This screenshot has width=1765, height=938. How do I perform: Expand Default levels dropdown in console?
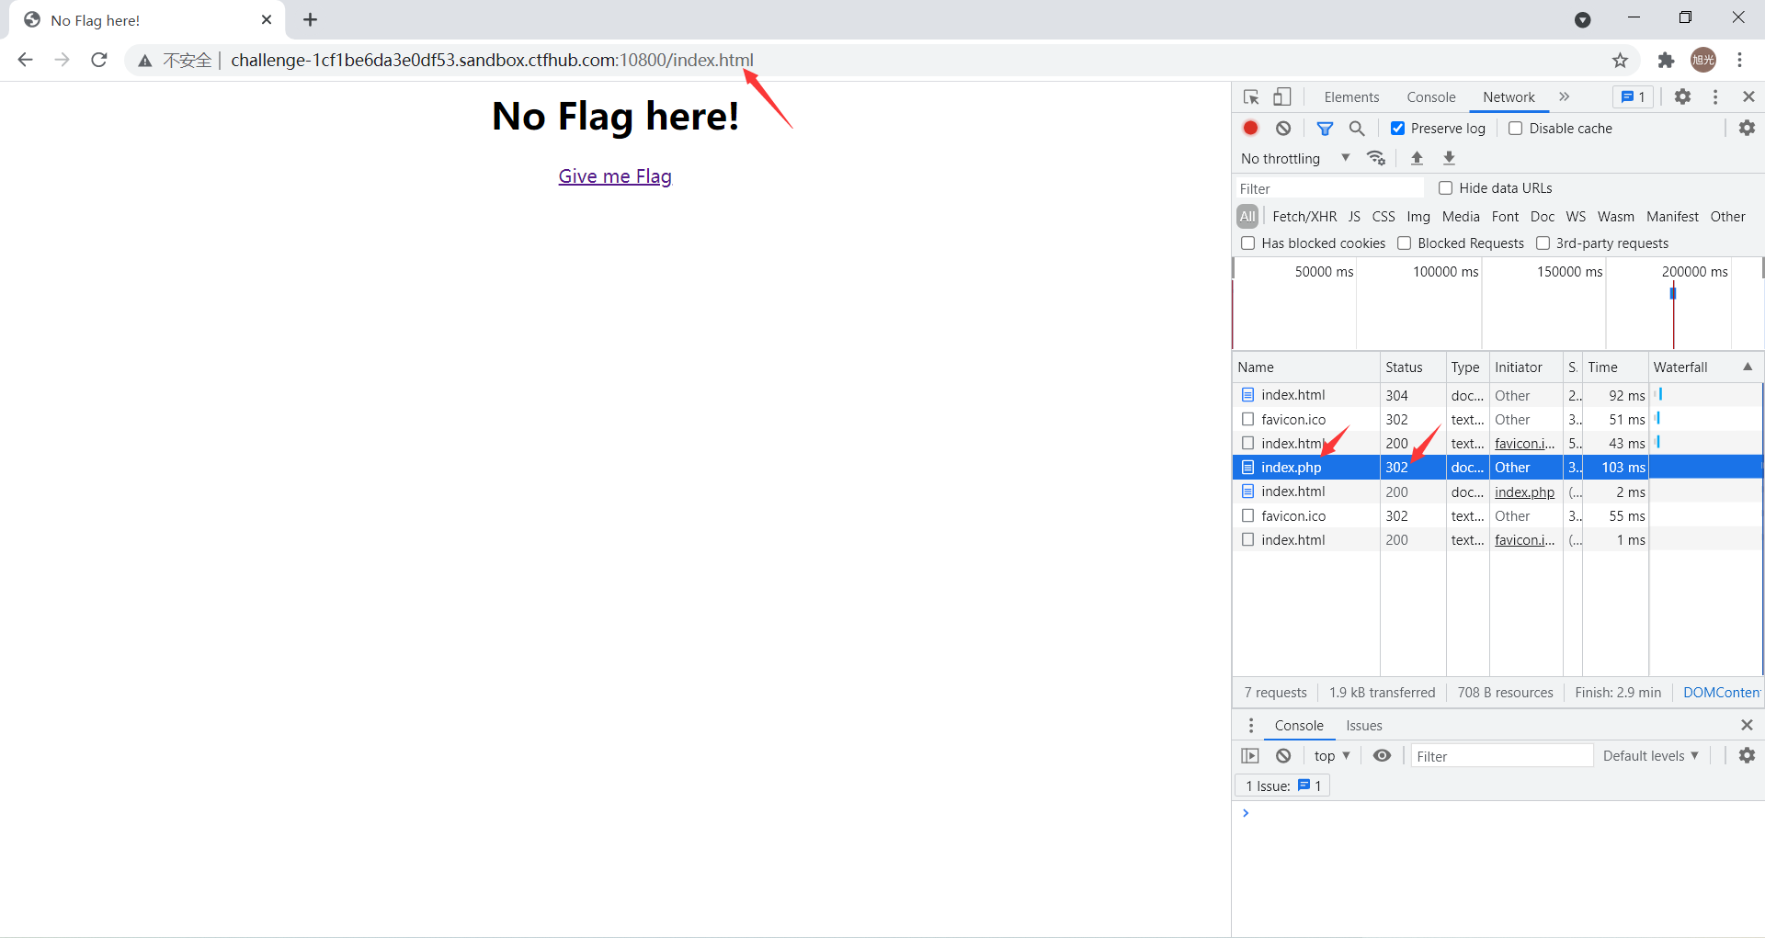point(1650,756)
